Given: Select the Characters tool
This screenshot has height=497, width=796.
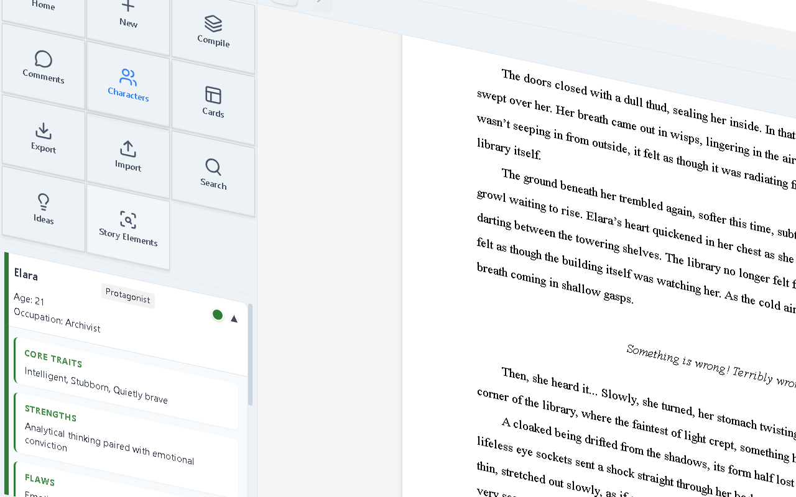Looking at the screenshot, I should (127, 84).
